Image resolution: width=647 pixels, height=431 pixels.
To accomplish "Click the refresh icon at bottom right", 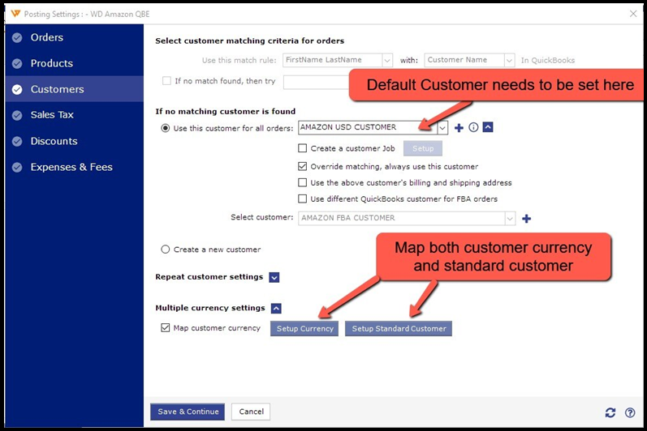I will tap(610, 412).
